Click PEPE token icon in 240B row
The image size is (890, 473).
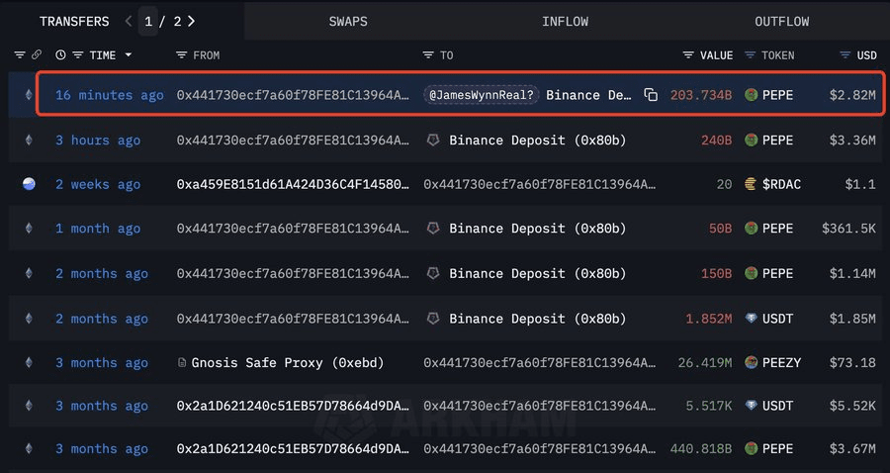[x=751, y=140]
